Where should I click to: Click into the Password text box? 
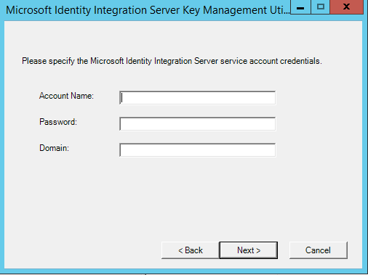point(197,124)
